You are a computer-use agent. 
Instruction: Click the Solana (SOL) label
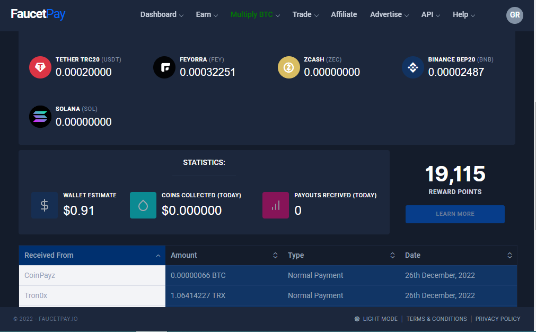76,109
